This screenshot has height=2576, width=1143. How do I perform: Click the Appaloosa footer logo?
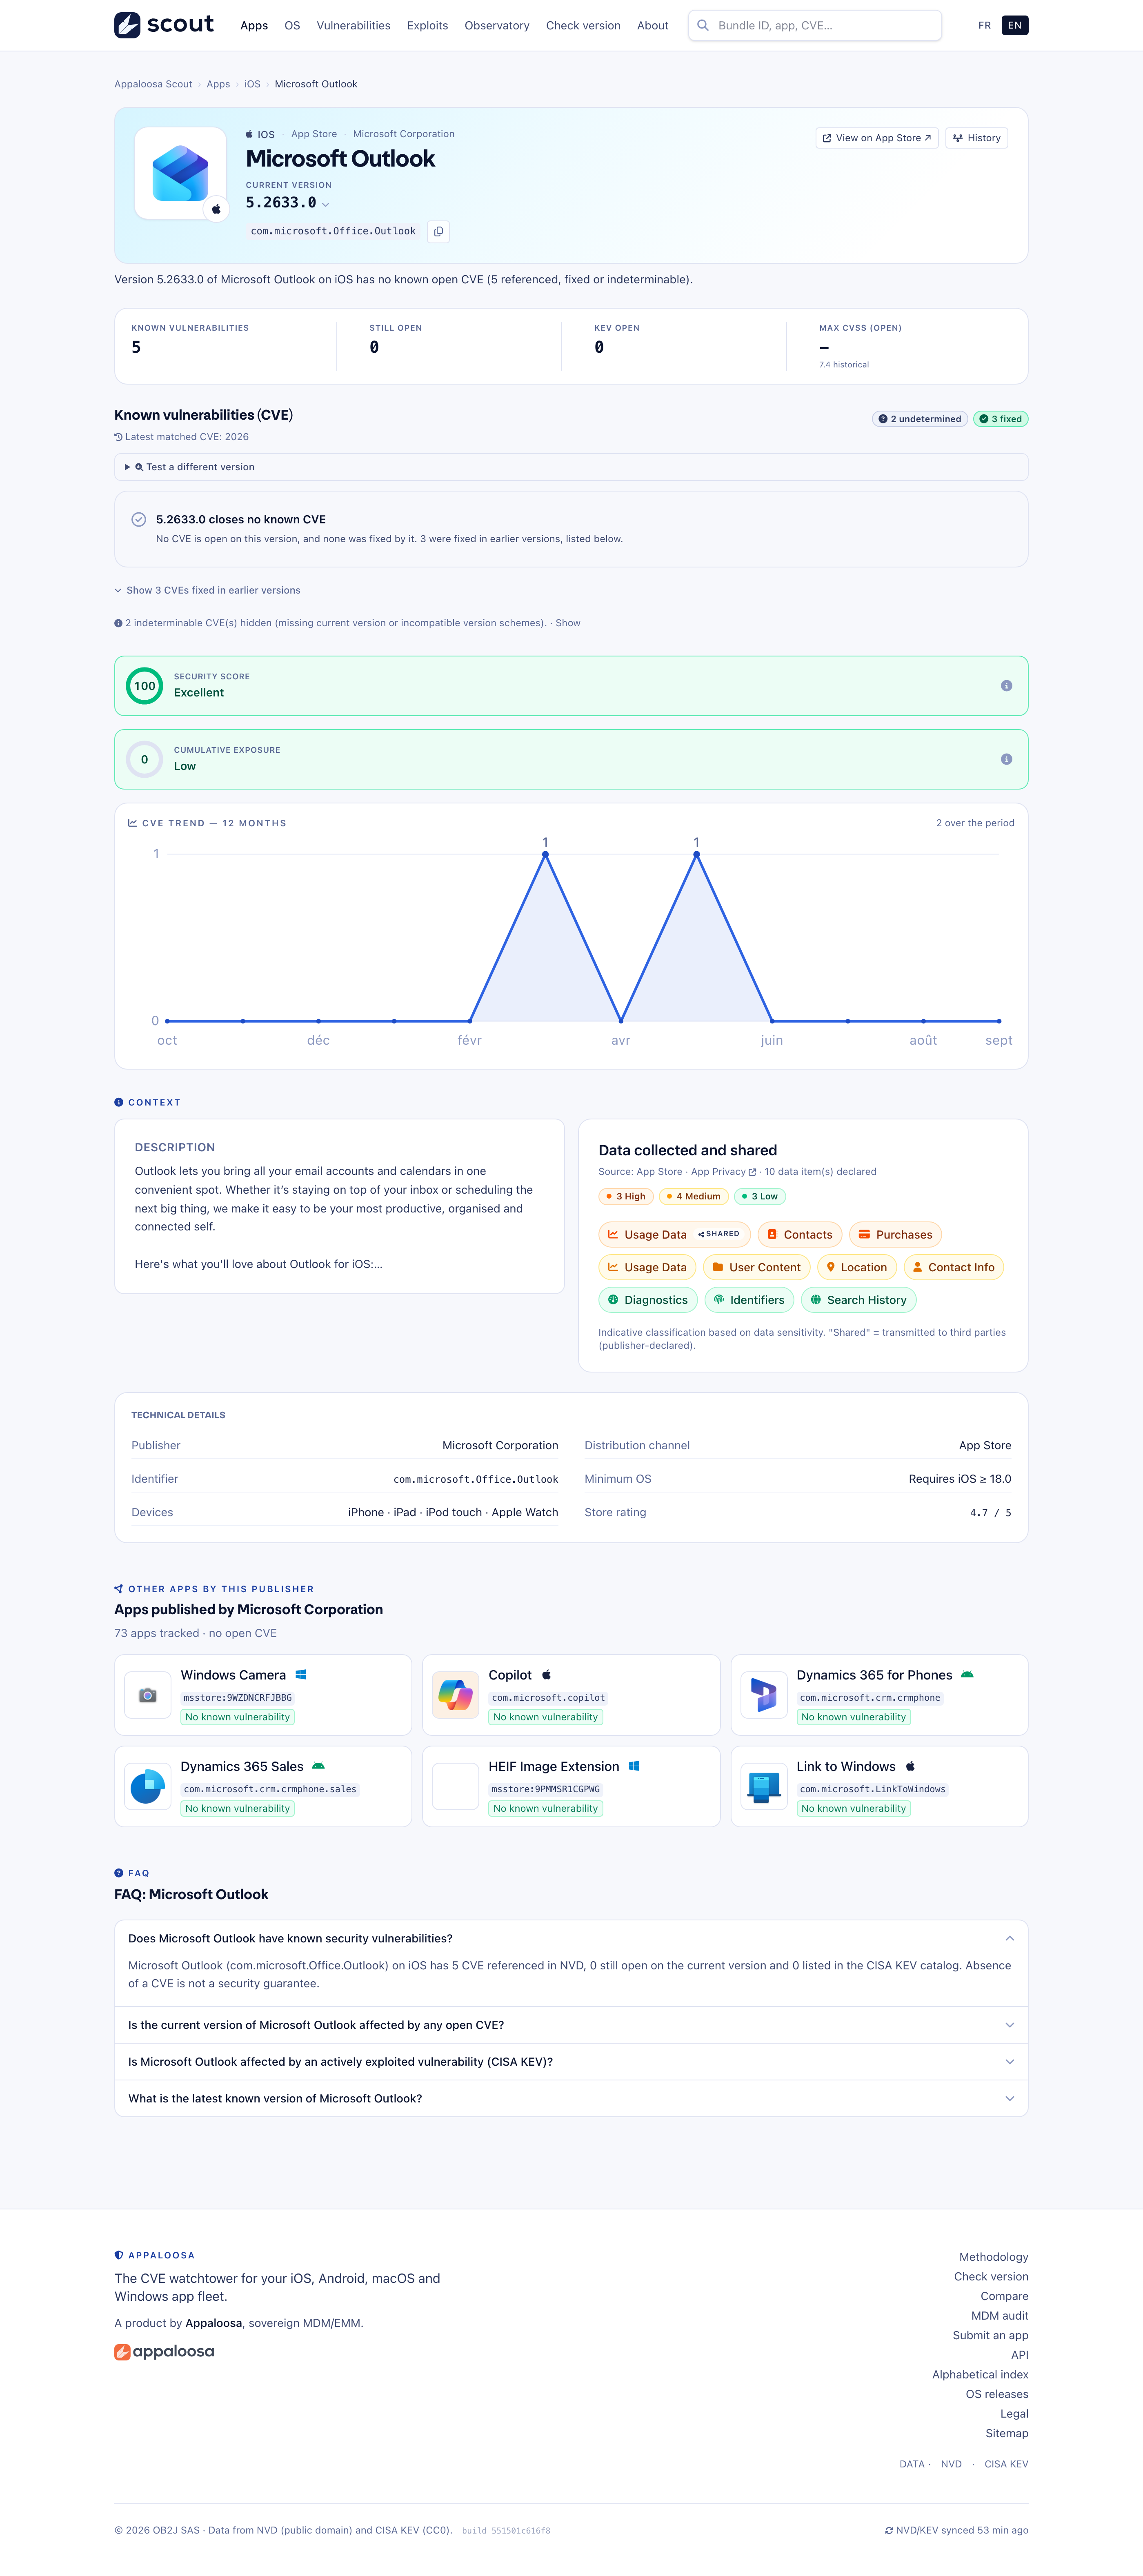click(x=164, y=2352)
